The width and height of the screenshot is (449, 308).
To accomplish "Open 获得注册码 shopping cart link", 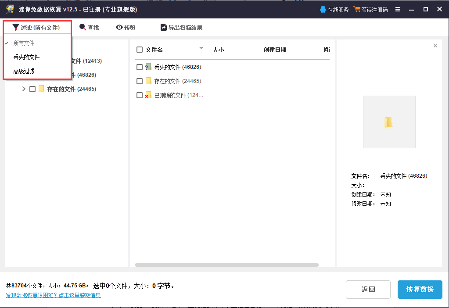I will point(370,10).
